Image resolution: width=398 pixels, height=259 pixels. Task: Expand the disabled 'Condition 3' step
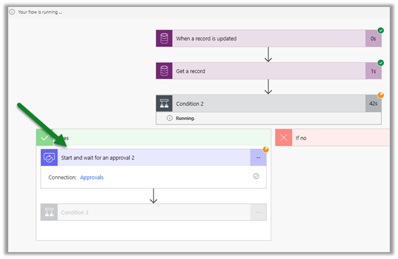[x=152, y=212]
